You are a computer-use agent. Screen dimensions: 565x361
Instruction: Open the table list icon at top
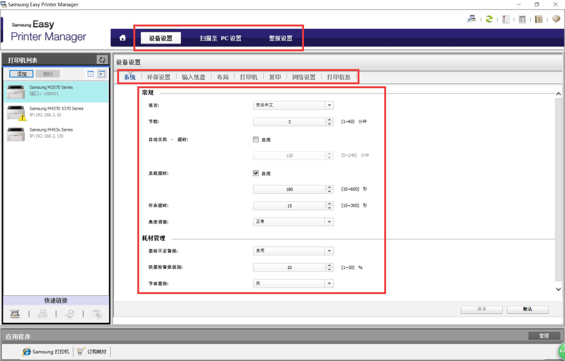[522, 19]
